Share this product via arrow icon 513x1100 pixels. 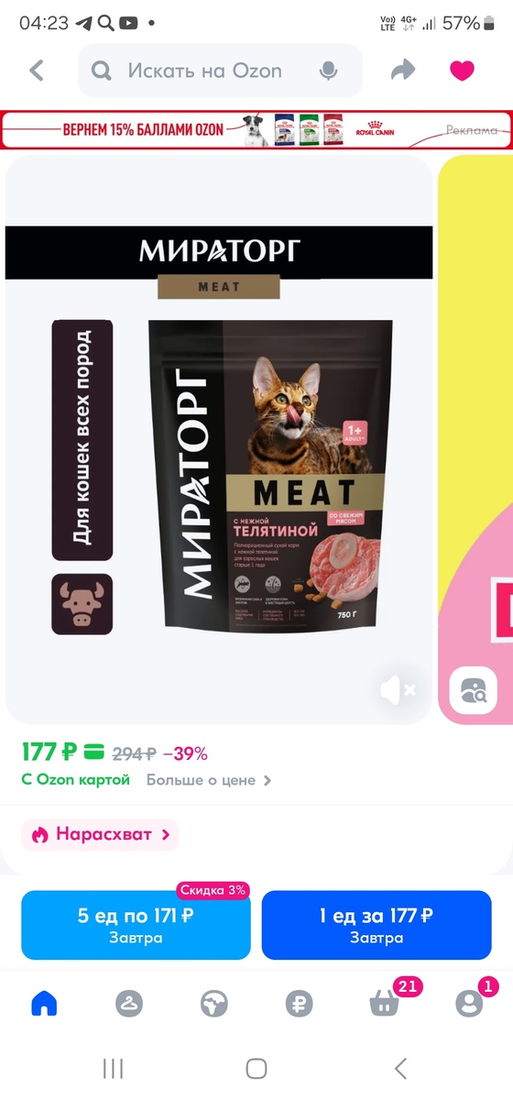pyautogui.click(x=403, y=71)
